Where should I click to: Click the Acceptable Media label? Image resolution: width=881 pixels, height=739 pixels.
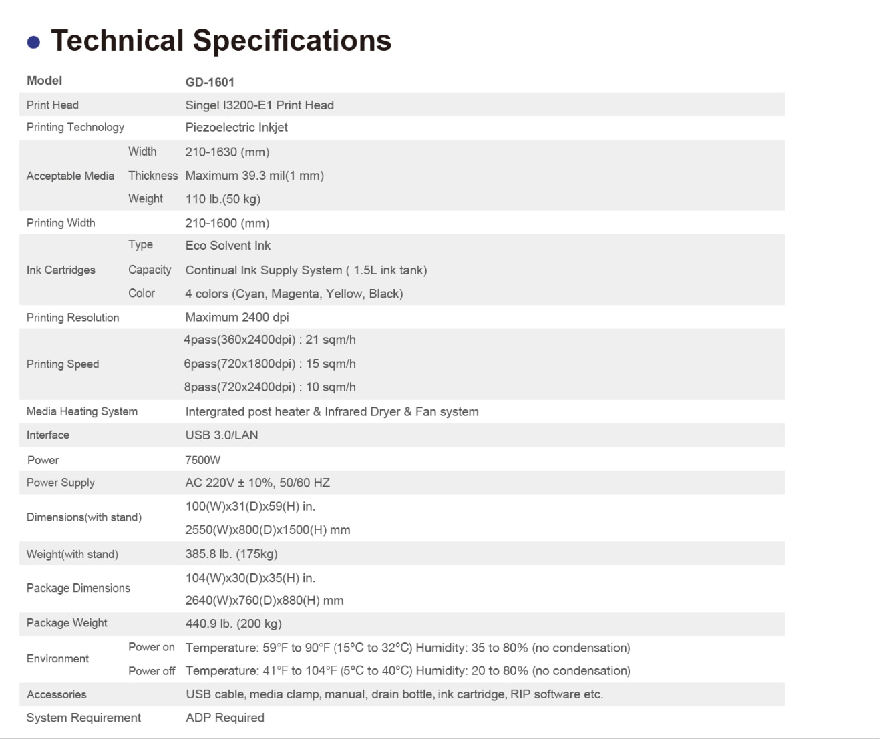(70, 176)
